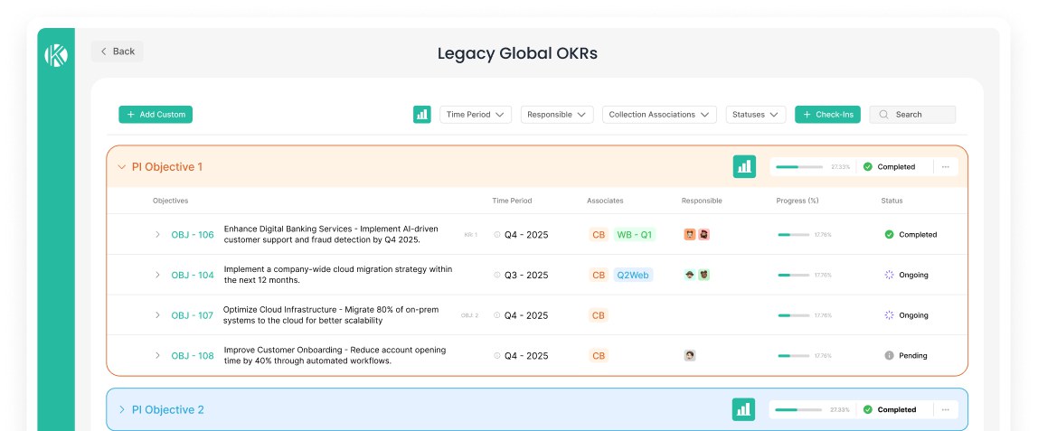The image size is (1038, 431).
Task: Click the progress bar in OBJ - 104 row
Action: tap(794, 275)
